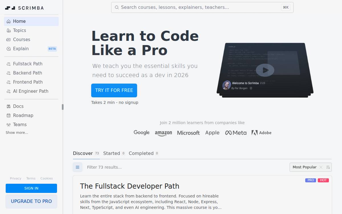Open Roadmap in the sidebar
Image resolution: width=342 pixels, height=214 pixels.
pos(31,116)
